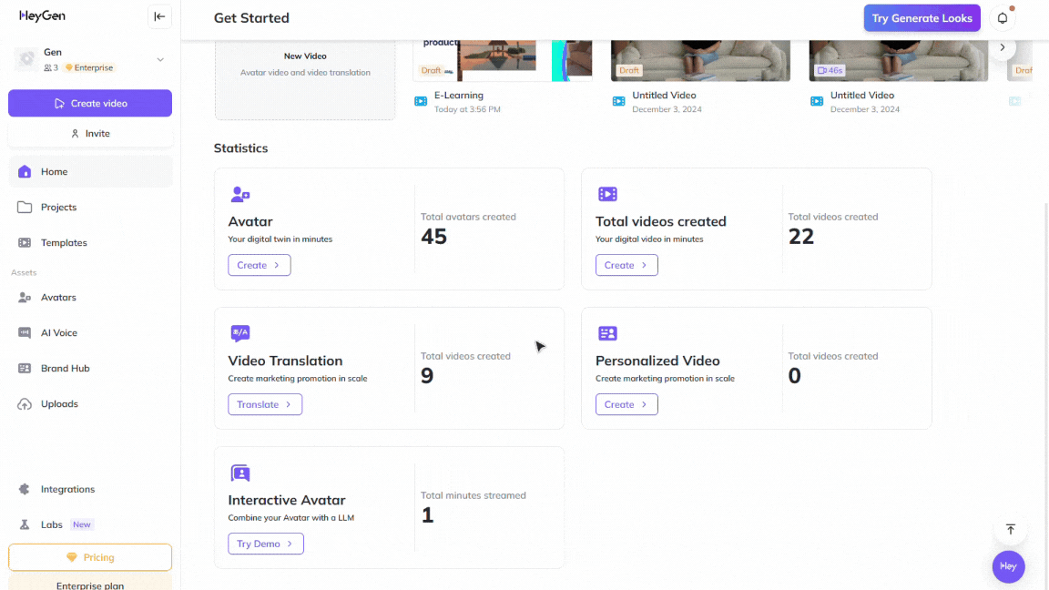The image size is (1049, 590).
Task: Click the New Video card
Action: (x=305, y=80)
